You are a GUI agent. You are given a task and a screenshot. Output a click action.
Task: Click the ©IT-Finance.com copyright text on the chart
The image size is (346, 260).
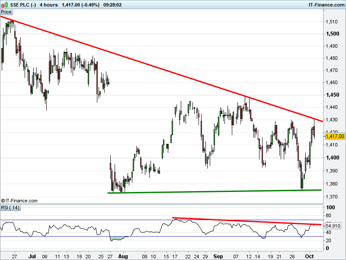[19, 201]
